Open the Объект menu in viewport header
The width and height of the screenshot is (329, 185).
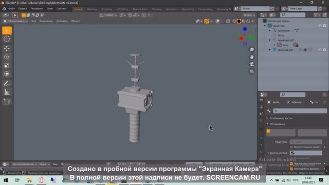pos(76,21)
